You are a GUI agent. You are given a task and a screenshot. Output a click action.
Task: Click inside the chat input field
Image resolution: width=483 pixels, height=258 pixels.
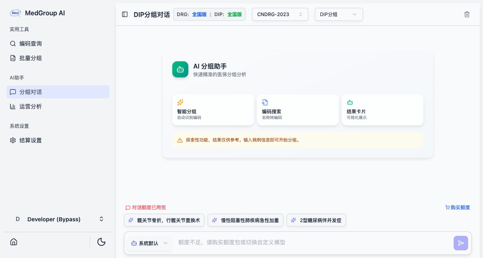302,242
